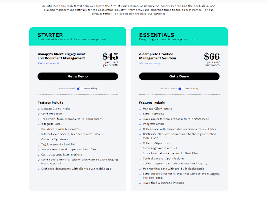Click checkmark next to Starter's Send Proposals
Viewport: 267px width, 200px height.
39,114
